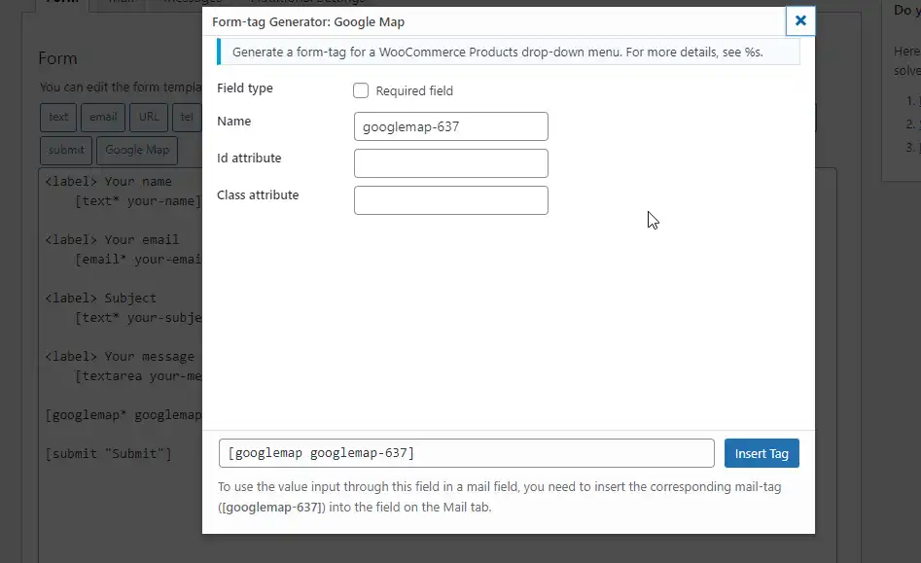Click the WooCommerce Products description notice

point(508,52)
